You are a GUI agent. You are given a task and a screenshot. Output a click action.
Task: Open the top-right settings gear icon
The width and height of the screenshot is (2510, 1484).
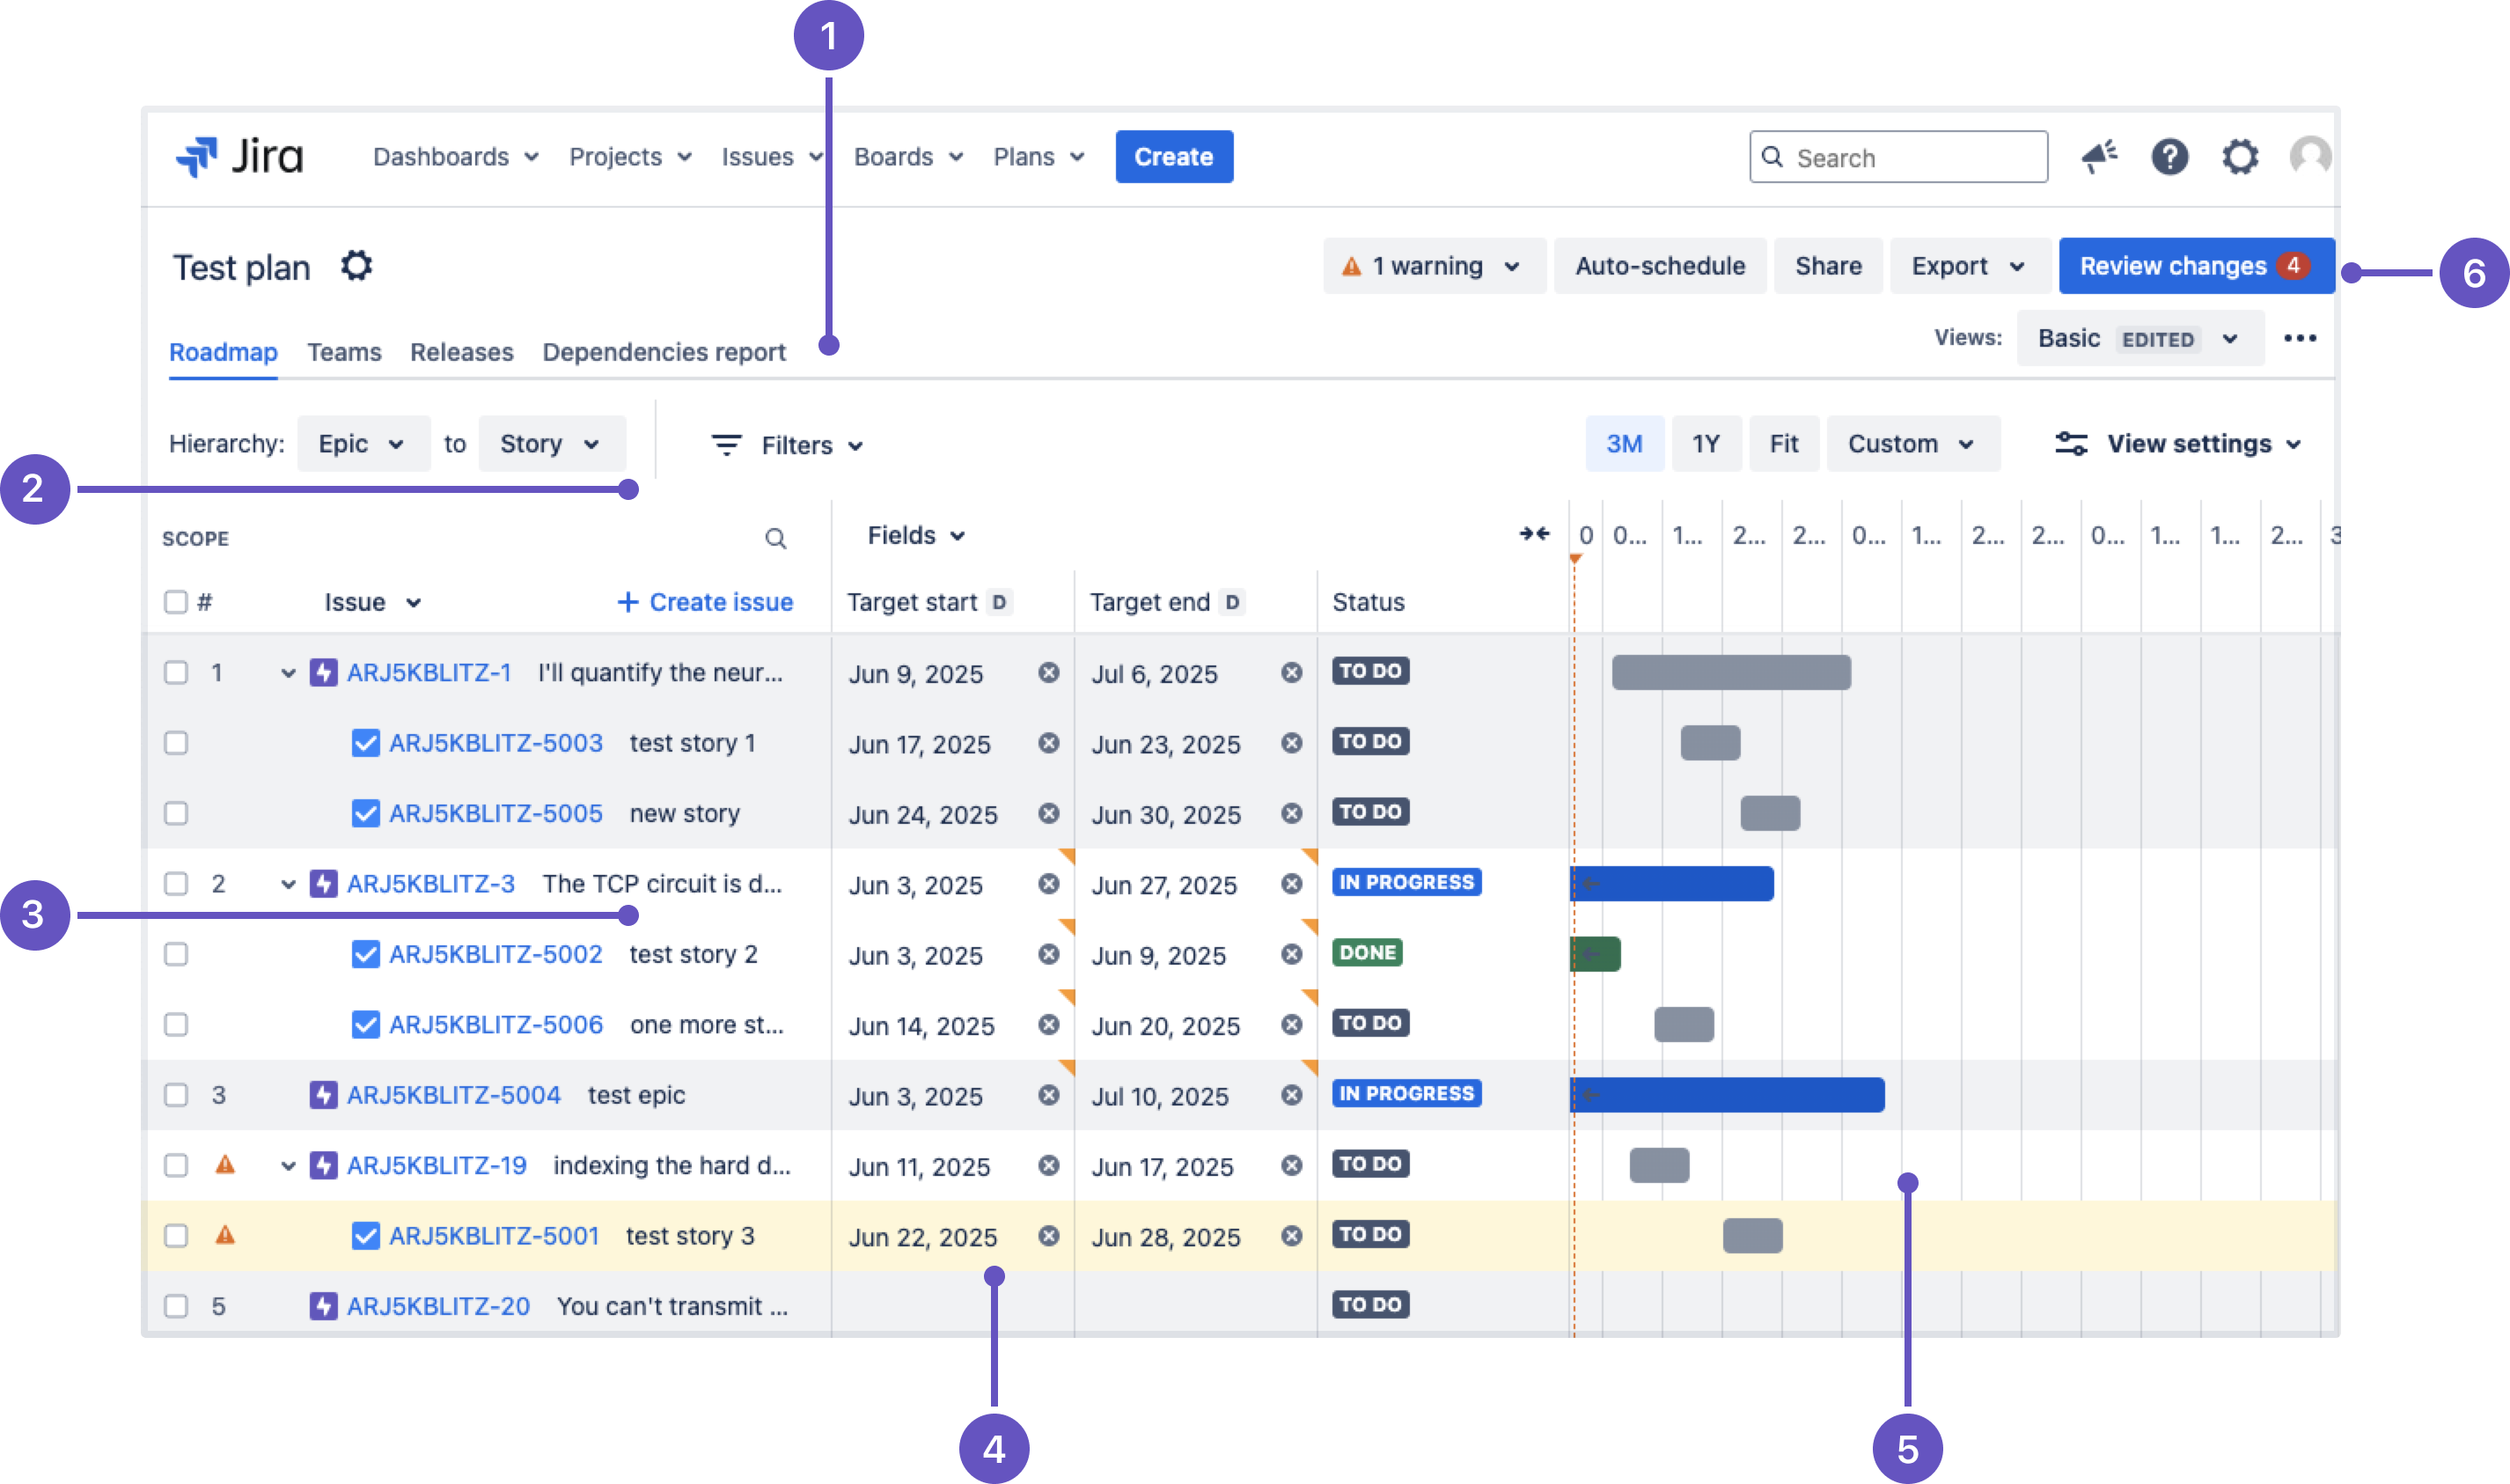coord(2239,156)
